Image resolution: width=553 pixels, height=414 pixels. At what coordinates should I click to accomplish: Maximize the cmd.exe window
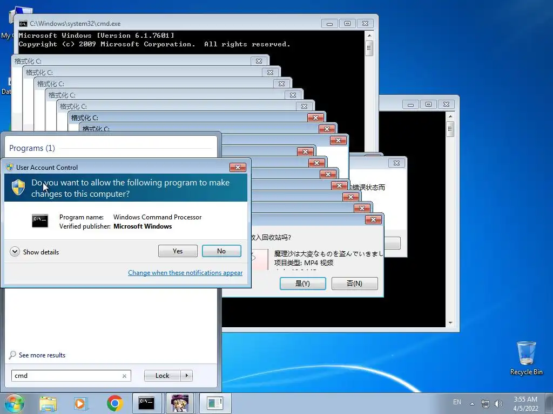347,24
